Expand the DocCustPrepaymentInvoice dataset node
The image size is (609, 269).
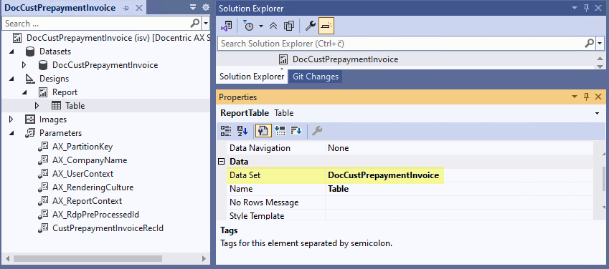(24, 65)
